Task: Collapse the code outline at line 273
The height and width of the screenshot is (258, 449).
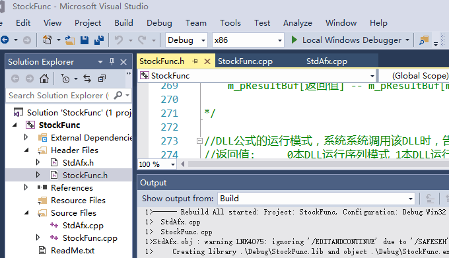Action: pos(199,141)
